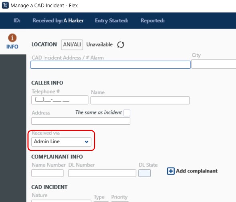Refresh ANI/ALI with the circular arrows icon
The width and height of the screenshot is (236, 202).
[x=121, y=45]
